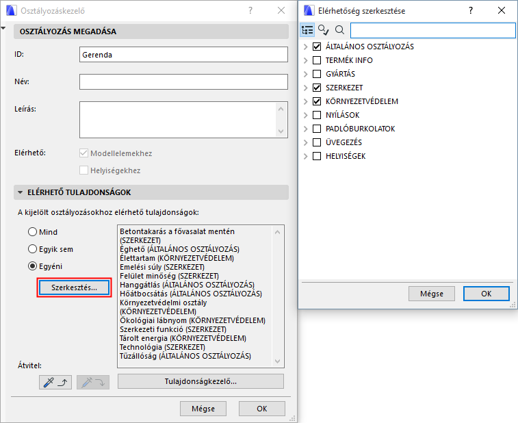Select Technológia (SZERKEZET) in list
The height and width of the screenshot is (423, 518).
point(162,347)
